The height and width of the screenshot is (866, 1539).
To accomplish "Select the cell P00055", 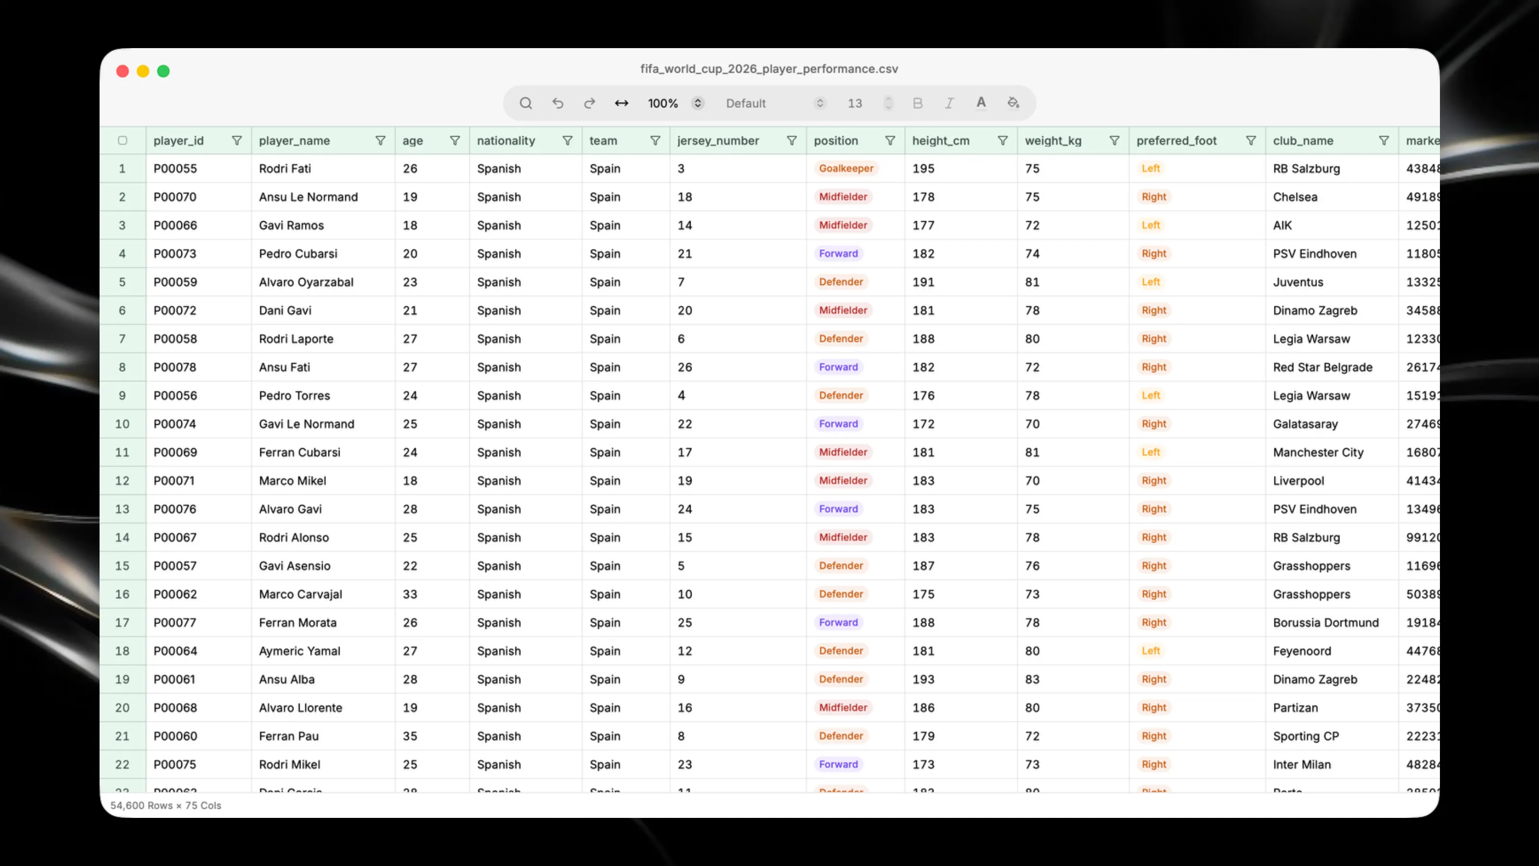I will point(198,168).
